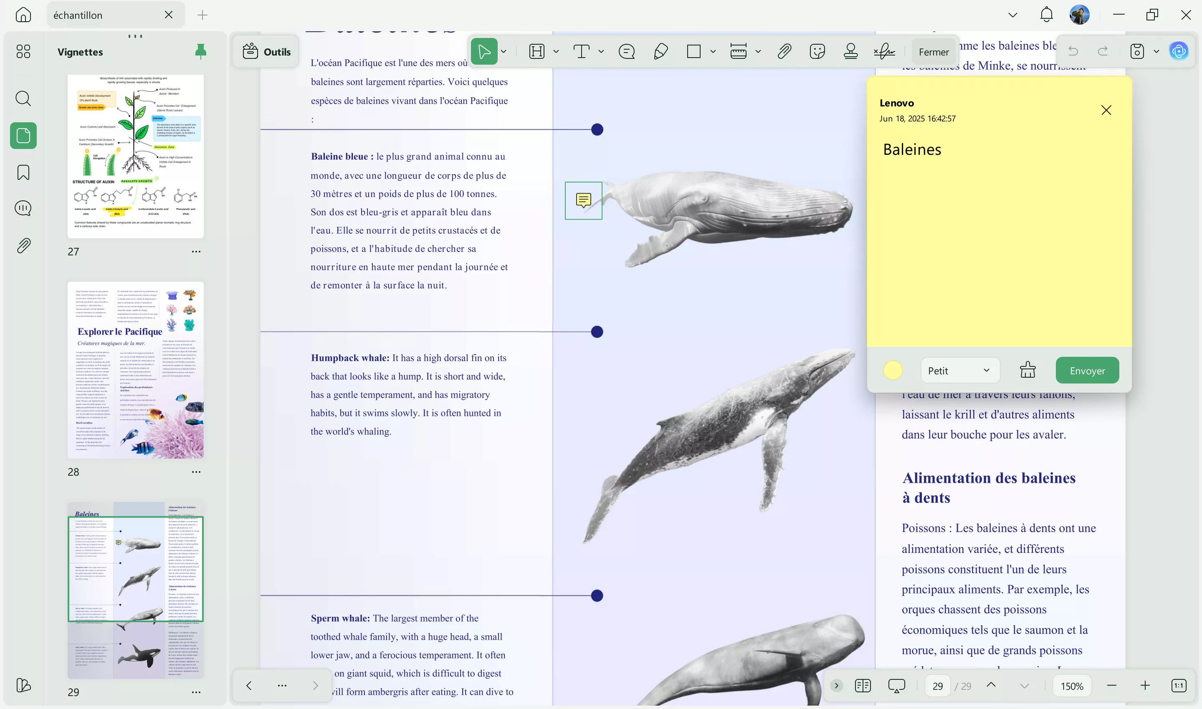This screenshot has height=709, width=1202.
Task: Select the highlight text tool
Action: pyautogui.click(x=537, y=52)
